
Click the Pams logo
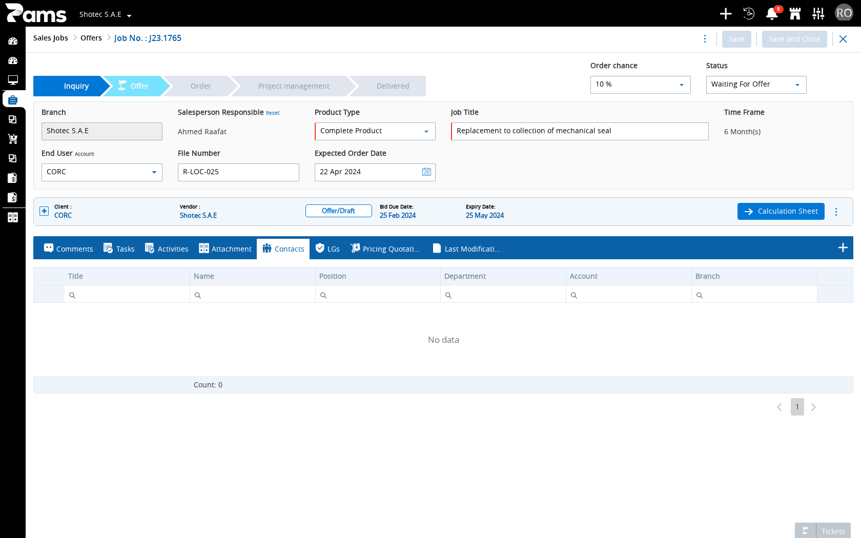[x=36, y=13]
